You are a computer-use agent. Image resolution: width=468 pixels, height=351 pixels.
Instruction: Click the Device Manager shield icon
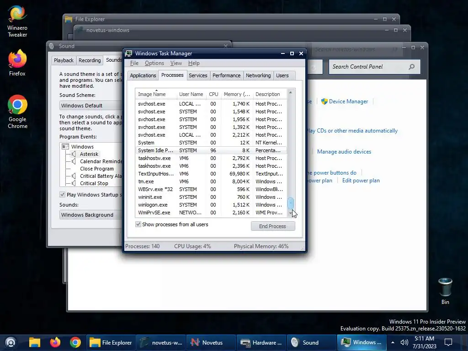pyautogui.click(x=324, y=101)
